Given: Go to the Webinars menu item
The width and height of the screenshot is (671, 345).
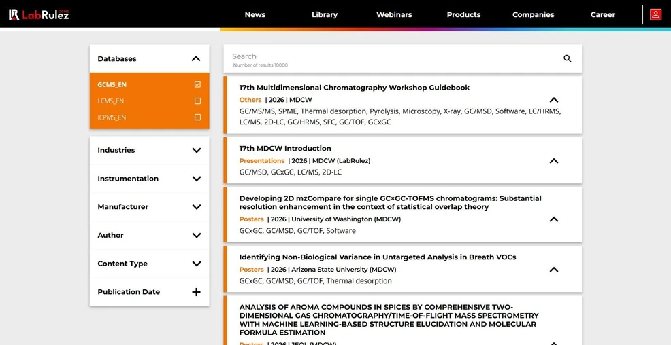Looking at the screenshot, I should coord(394,14).
